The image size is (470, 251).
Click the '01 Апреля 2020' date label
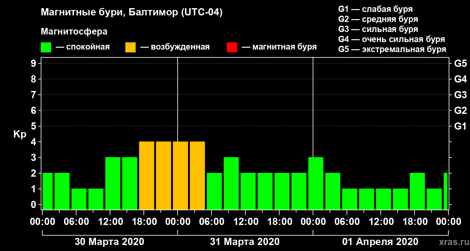[380, 242]
